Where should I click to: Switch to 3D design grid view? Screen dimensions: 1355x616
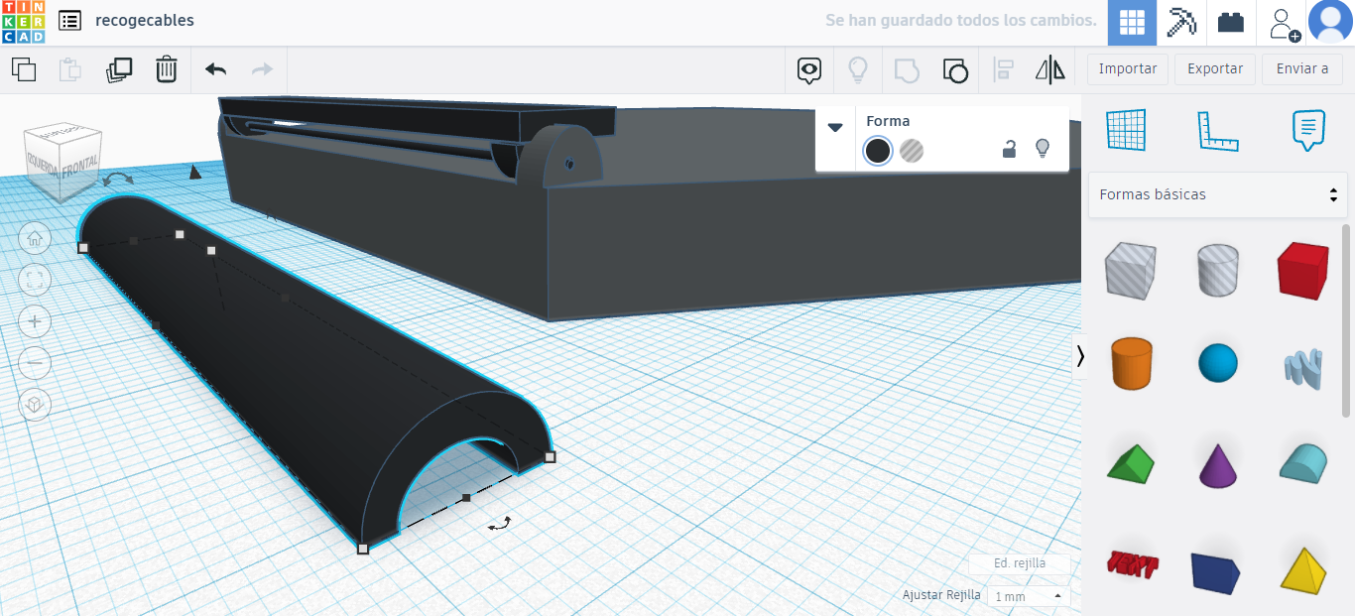(x=1132, y=23)
